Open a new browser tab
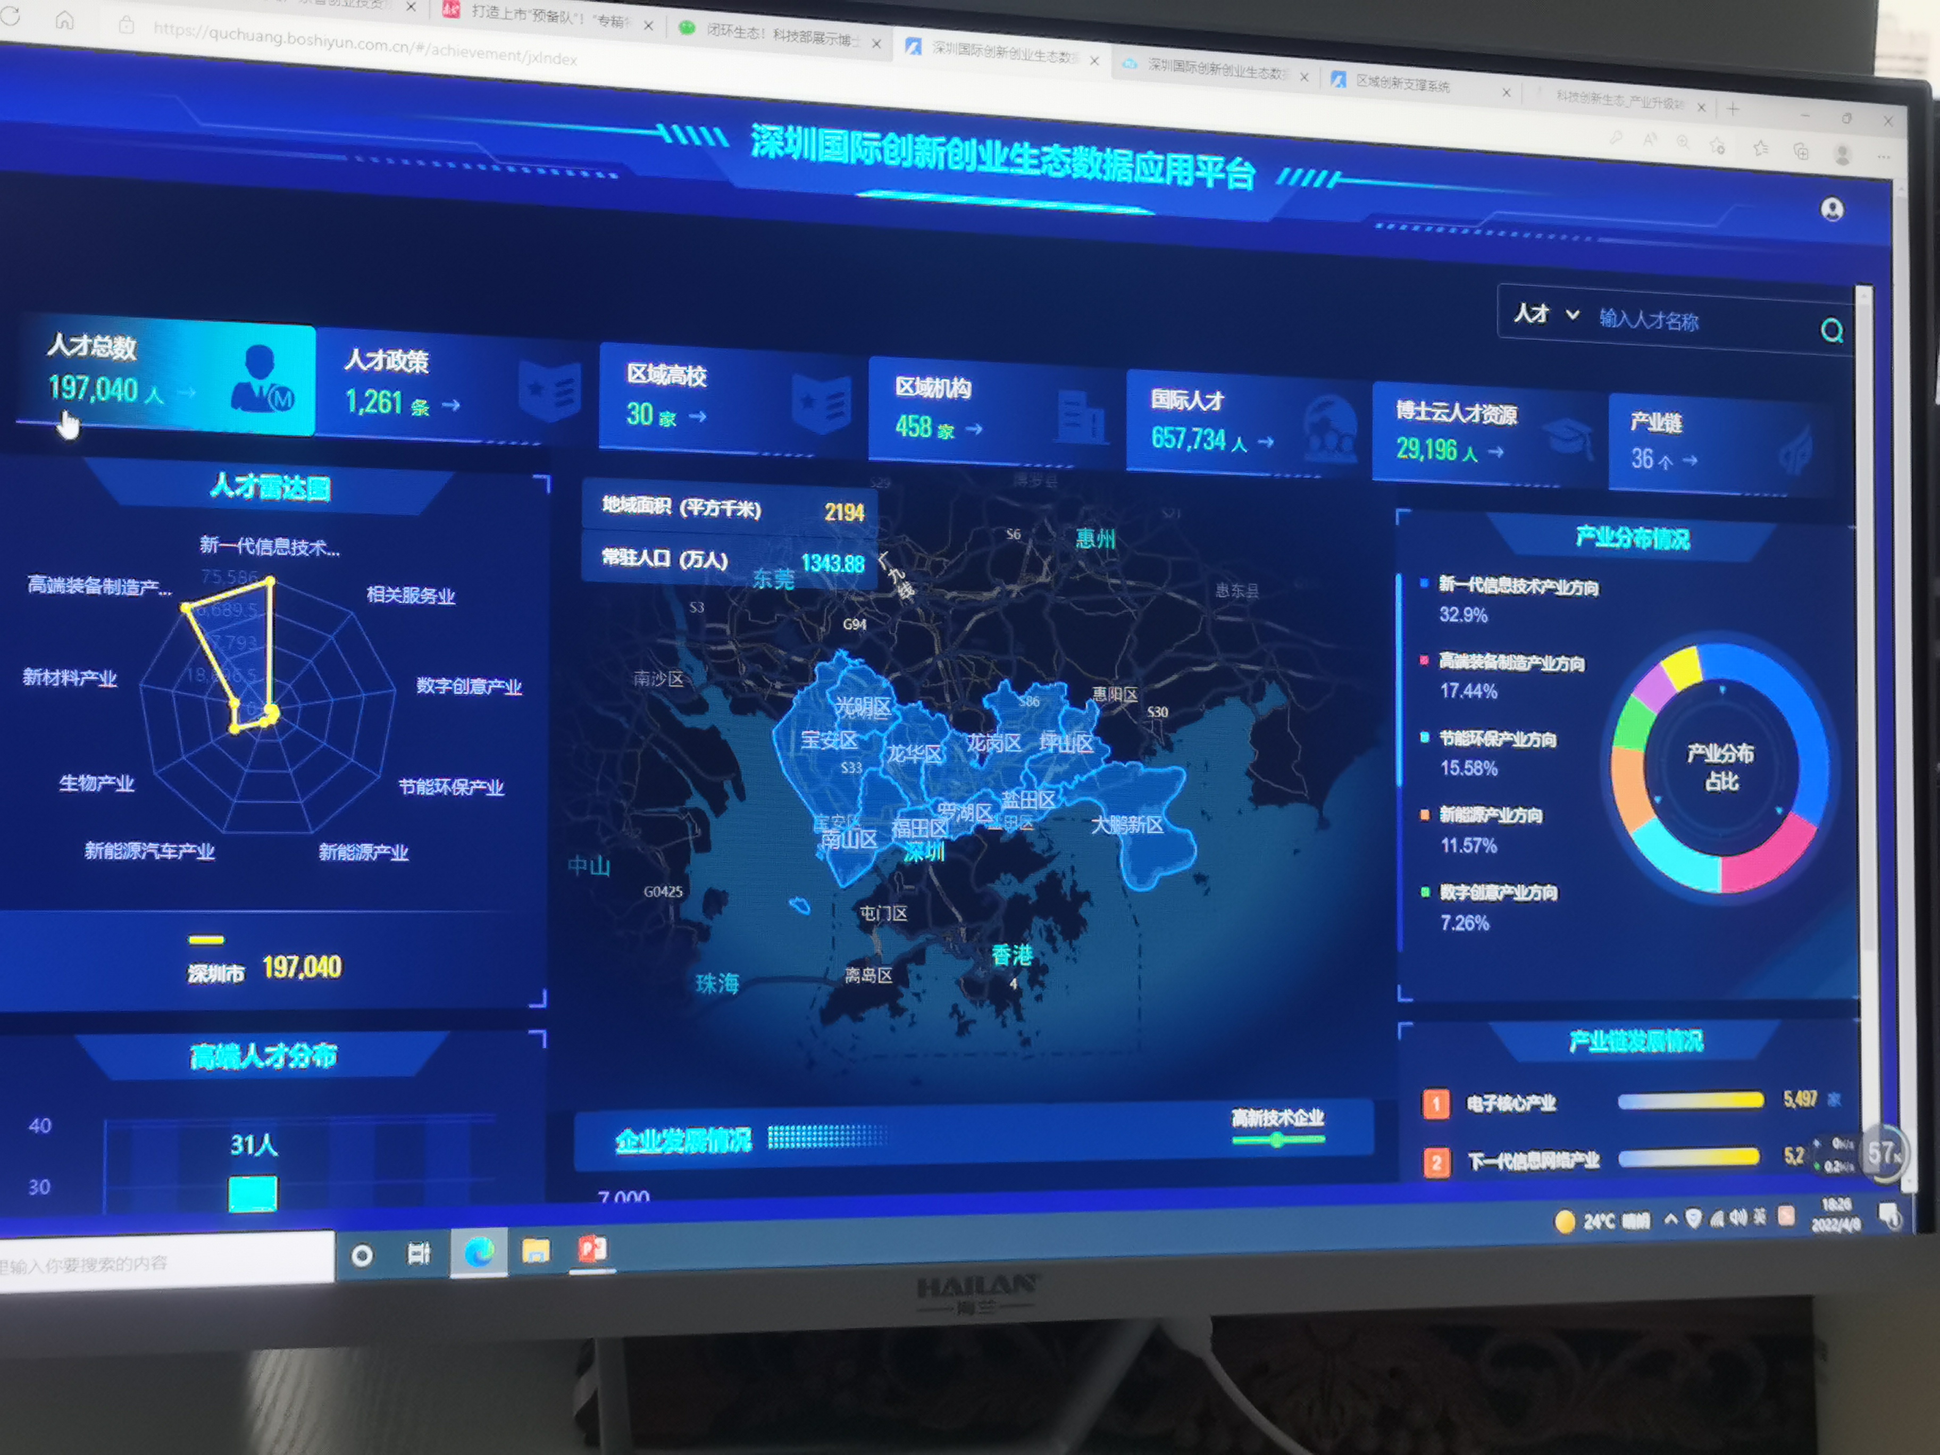Screen dimensions: 1940x1455 (x=1732, y=108)
